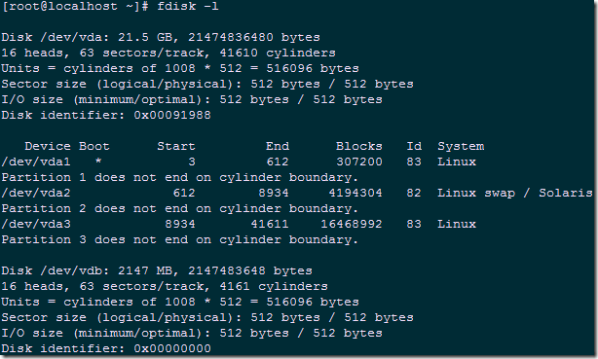Click the 'Boot' column header
Image resolution: width=598 pixels, height=359 pixels.
point(94,146)
